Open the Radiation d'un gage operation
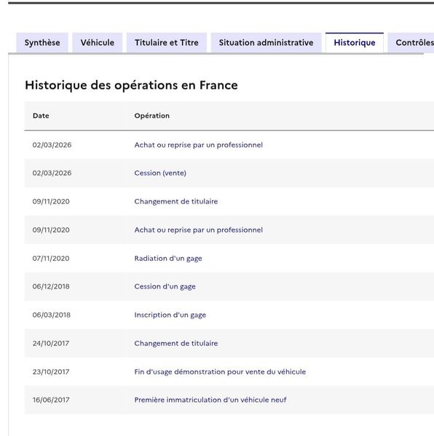 (168, 258)
